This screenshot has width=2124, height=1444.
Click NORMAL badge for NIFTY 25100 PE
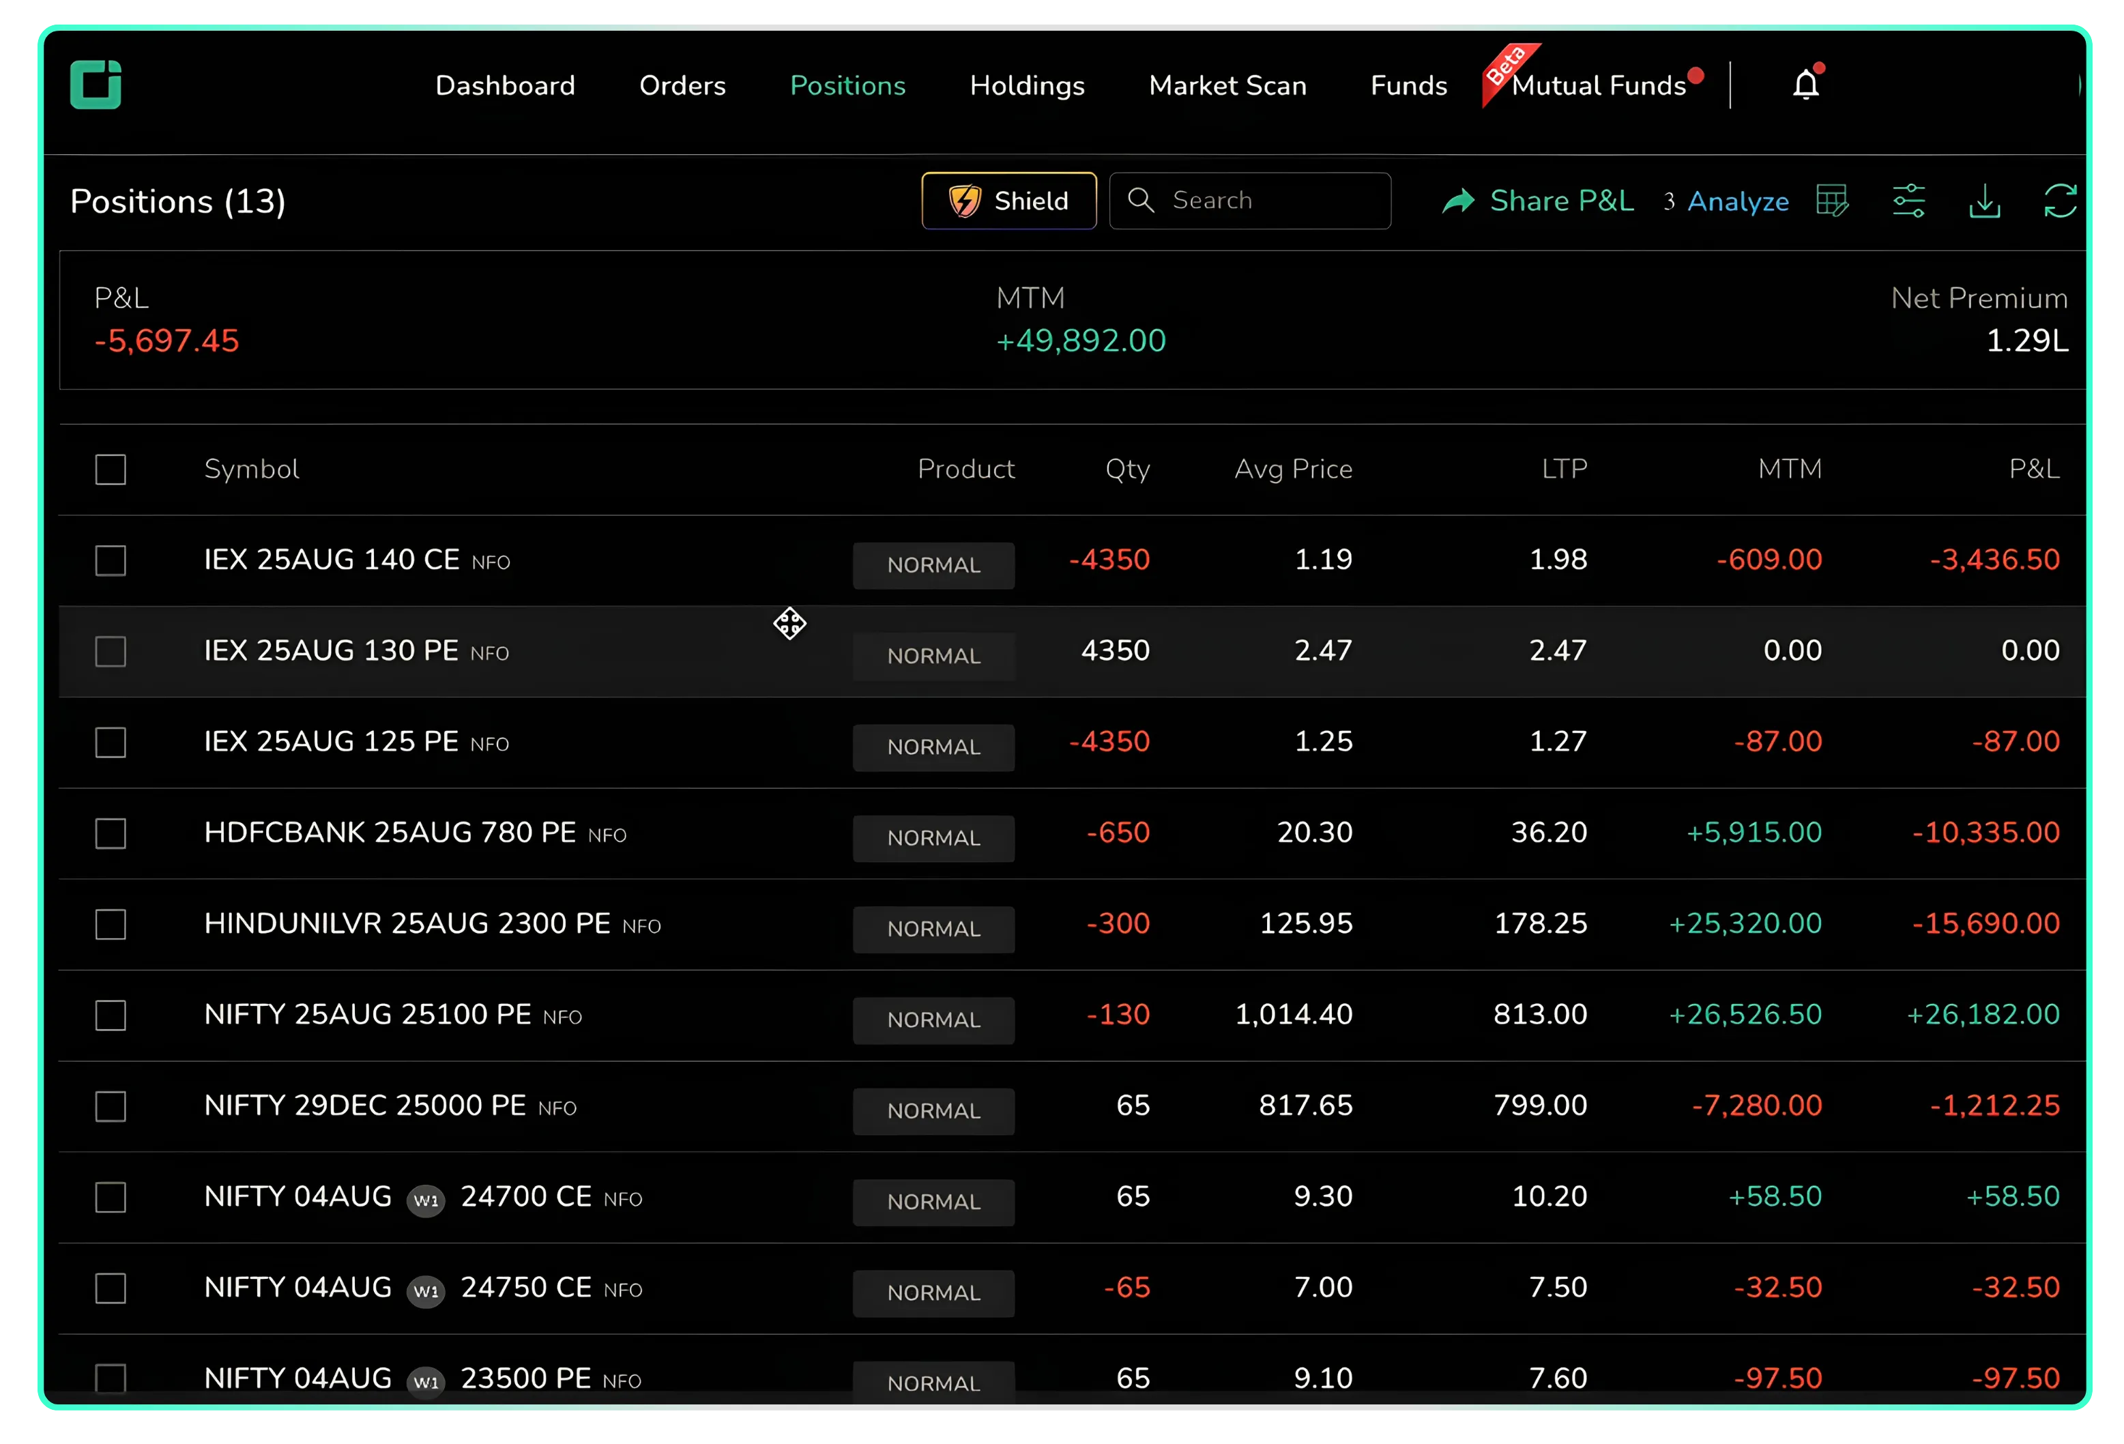pyautogui.click(x=933, y=1020)
